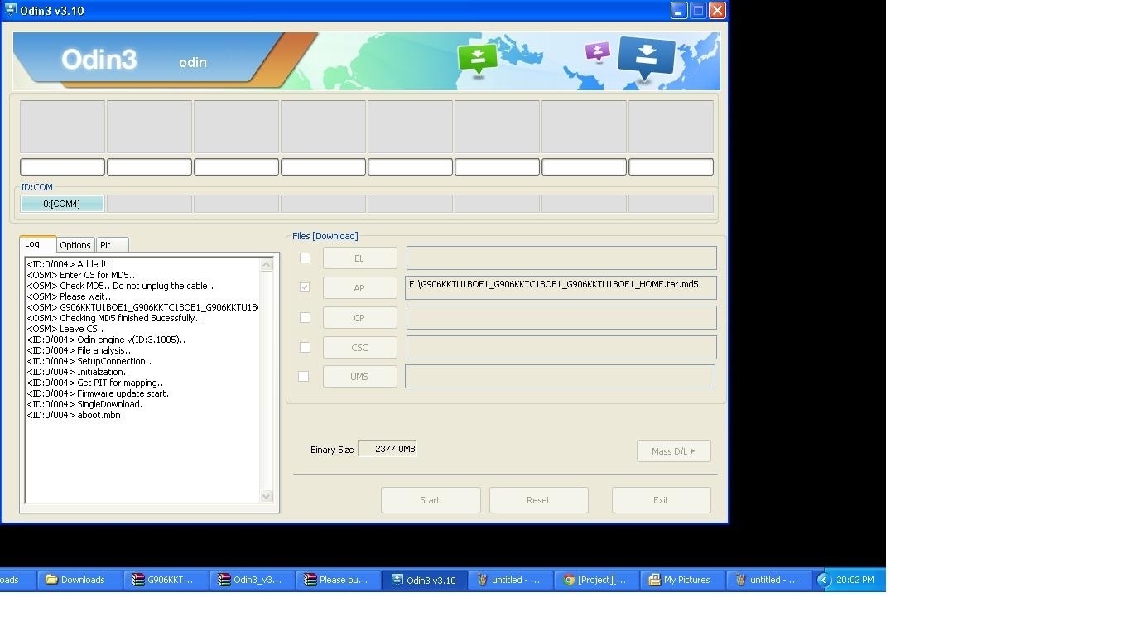Open 'Please pu...' archive taskbar item
Viewport: 1131px width, 636px height.
click(338, 580)
